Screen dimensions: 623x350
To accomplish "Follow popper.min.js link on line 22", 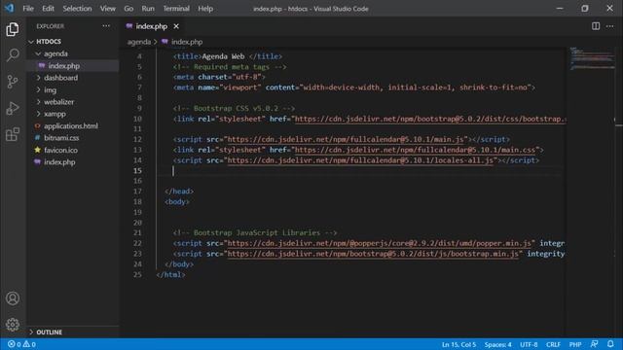I will 379,243.
